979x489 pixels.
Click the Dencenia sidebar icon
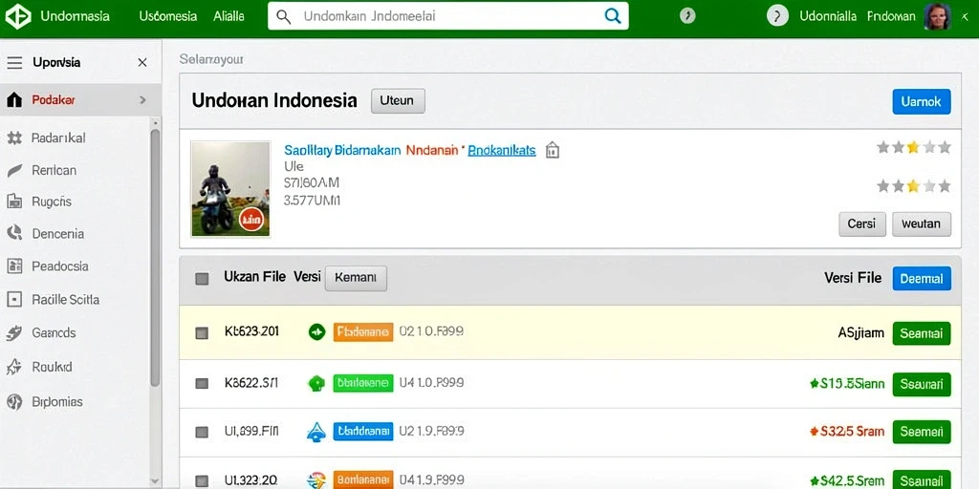coord(14,233)
